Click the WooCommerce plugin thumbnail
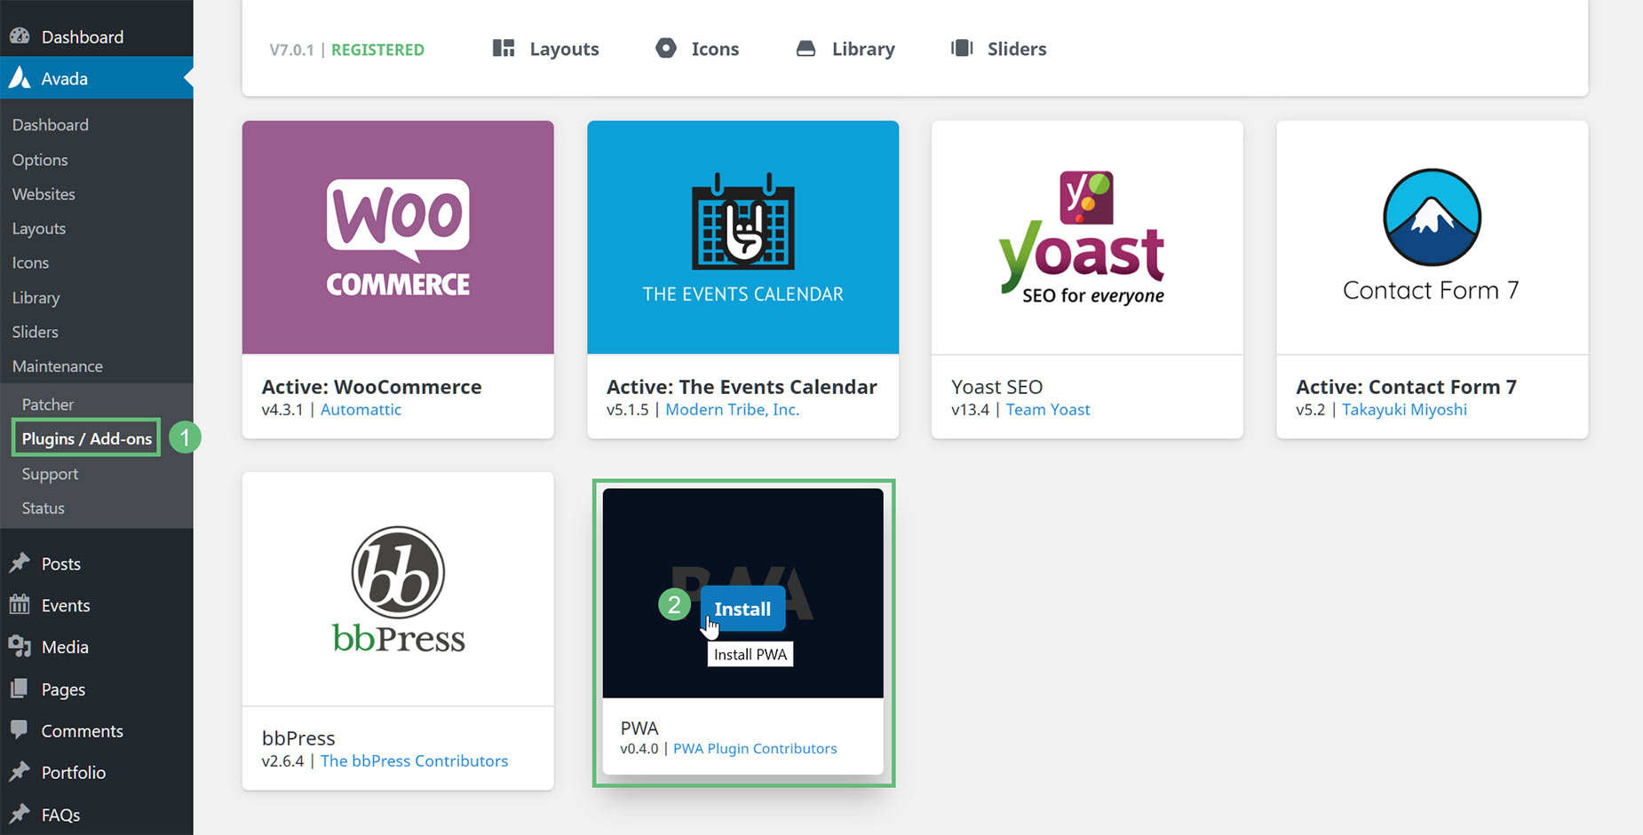 coord(398,237)
